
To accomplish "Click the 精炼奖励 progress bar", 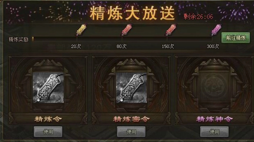I will 122,39.
